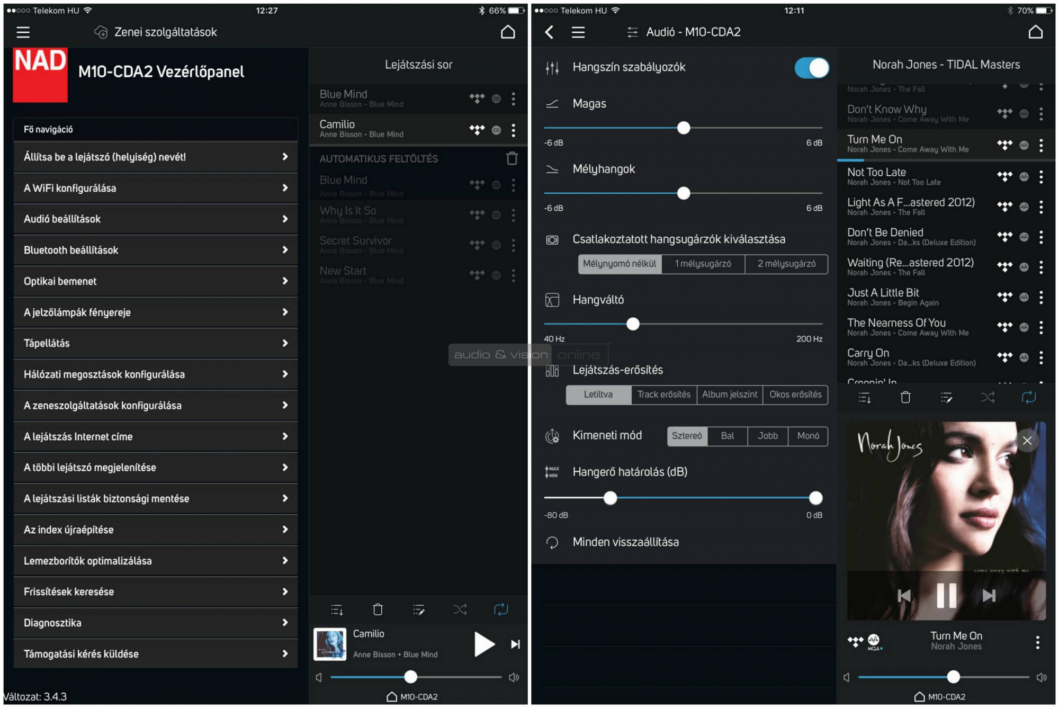Delete Norah Jones queue with trash icon
The width and height of the screenshot is (1059, 708).
[905, 397]
